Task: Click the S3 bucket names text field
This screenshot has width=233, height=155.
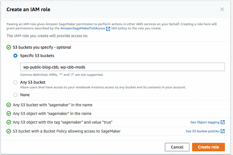Action: click(122, 67)
